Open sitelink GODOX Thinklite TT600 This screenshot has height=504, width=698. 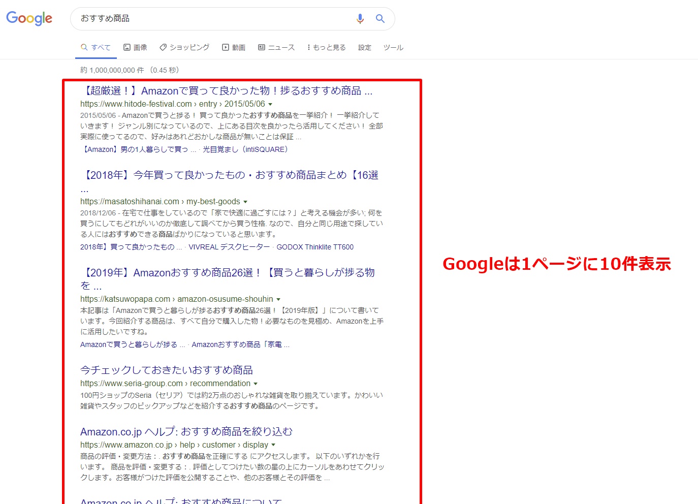coord(315,247)
